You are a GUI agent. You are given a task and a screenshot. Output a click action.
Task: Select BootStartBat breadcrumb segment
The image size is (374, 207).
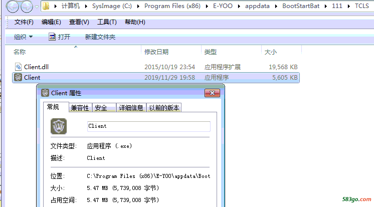[x=301, y=6]
